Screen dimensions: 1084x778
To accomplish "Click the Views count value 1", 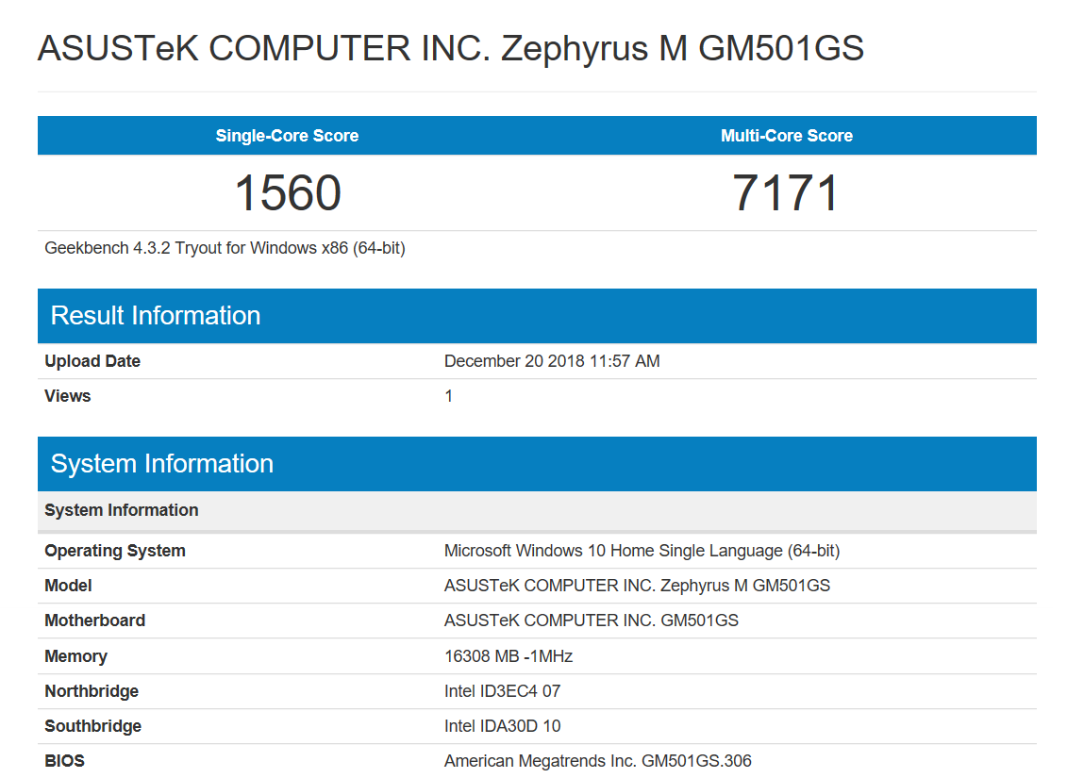I will click(x=449, y=396).
